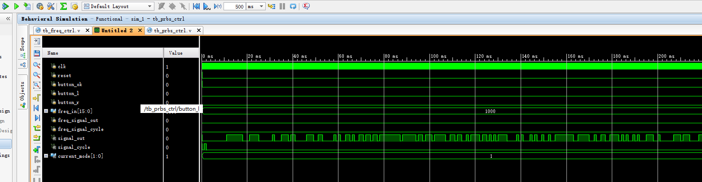
Task: Click the Value column header
Action: (x=181, y=53)
